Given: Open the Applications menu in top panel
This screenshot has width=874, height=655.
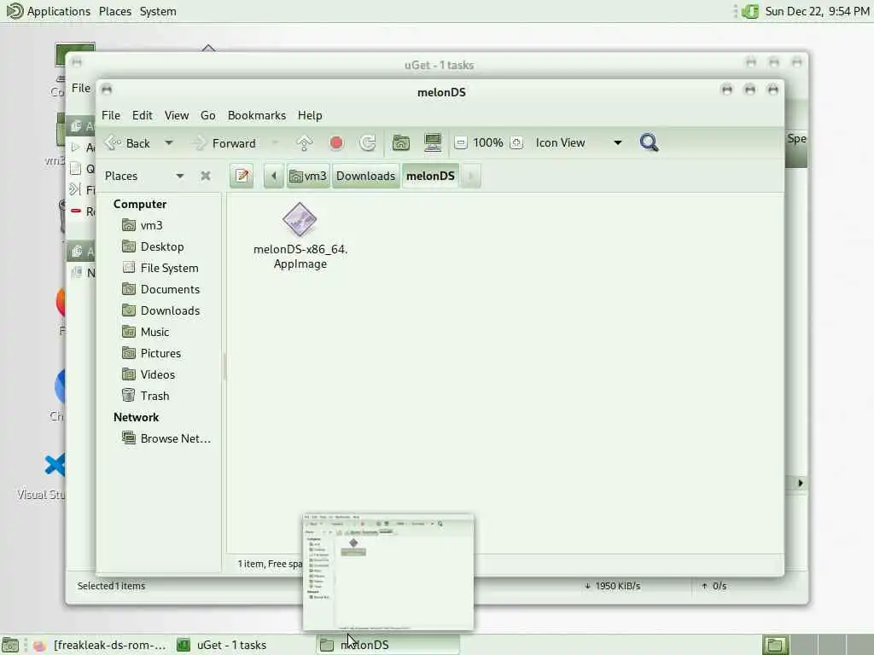Looking at the screenshot, I should click(x=49, y=11).
